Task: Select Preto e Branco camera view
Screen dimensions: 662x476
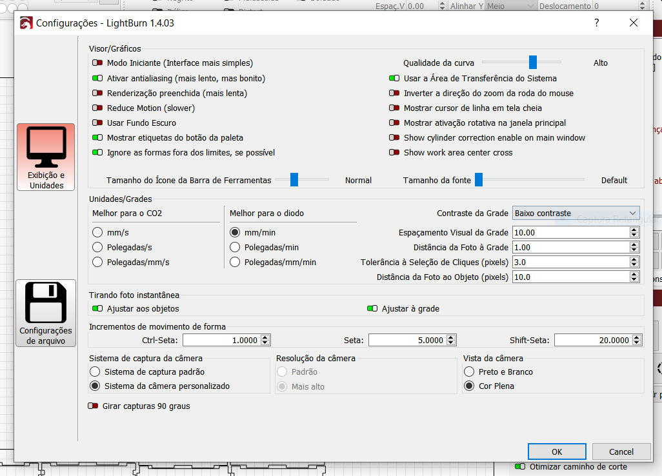Action: tap(469, 372)
